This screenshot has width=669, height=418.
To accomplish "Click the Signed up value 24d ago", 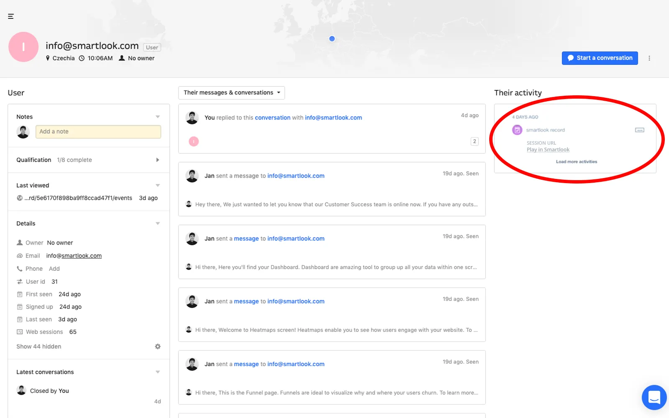I will point(70,307).
